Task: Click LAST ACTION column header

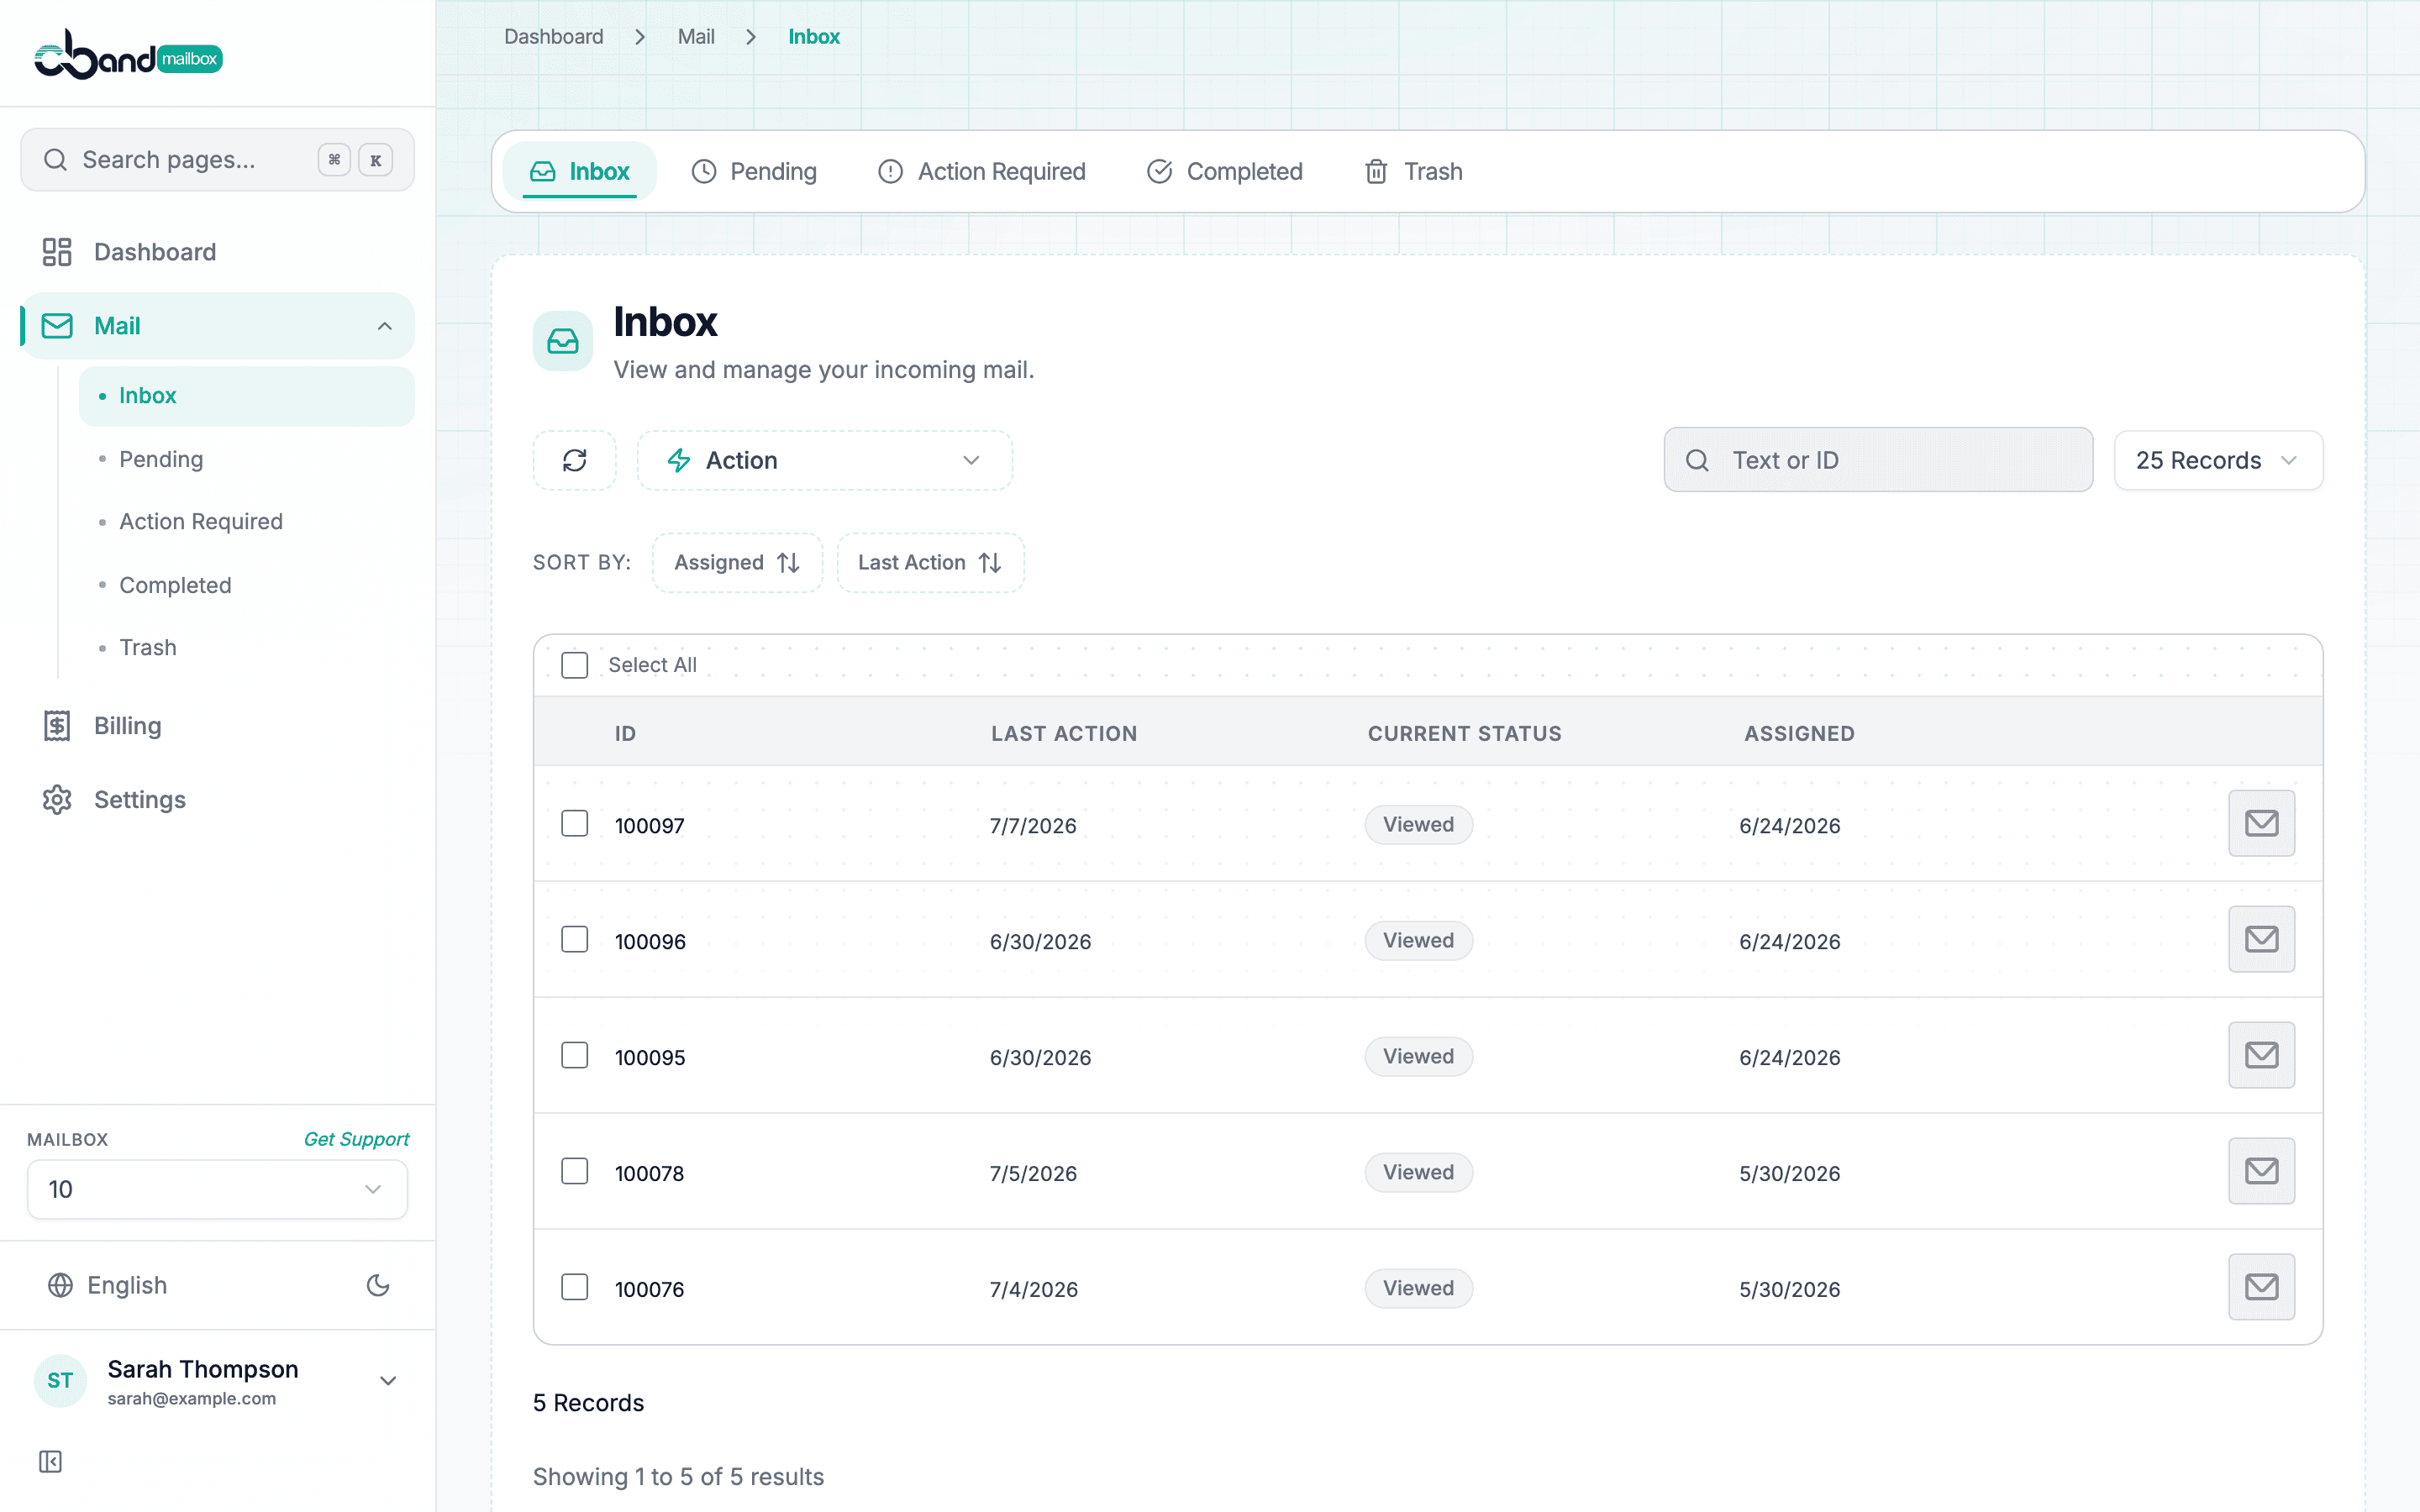Action: pos(1064,734)
